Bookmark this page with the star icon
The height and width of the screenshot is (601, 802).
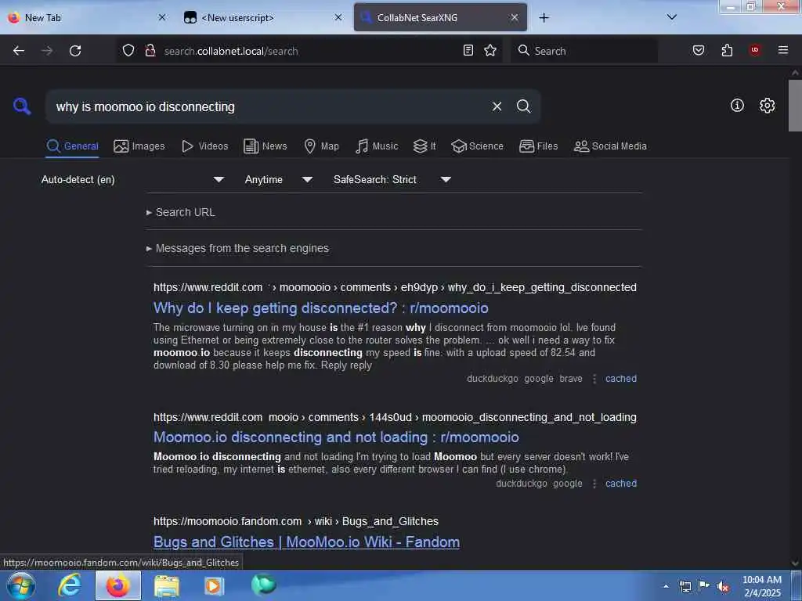click(x=490, y=50)
